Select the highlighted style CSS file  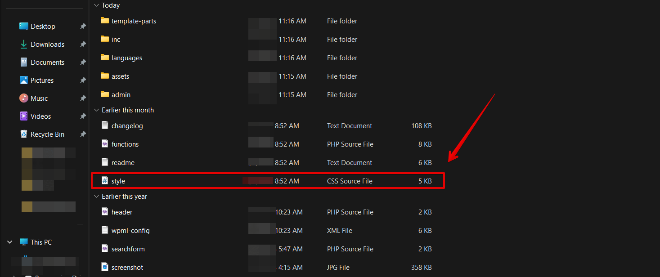tap(118, 181)
